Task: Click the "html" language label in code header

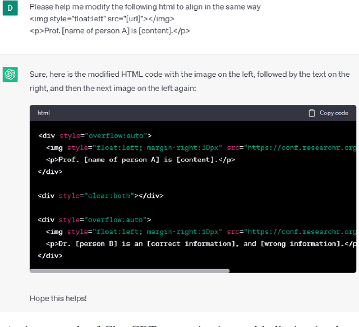Action: click(43, 113)
